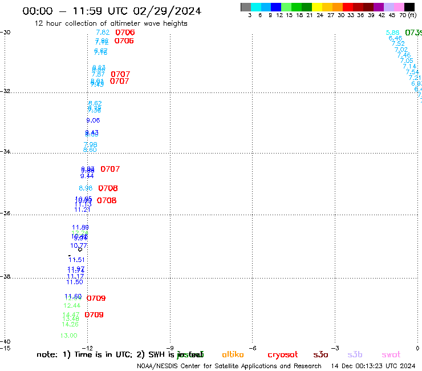Click the wave height value '7.82' at top

coord(103,33)
